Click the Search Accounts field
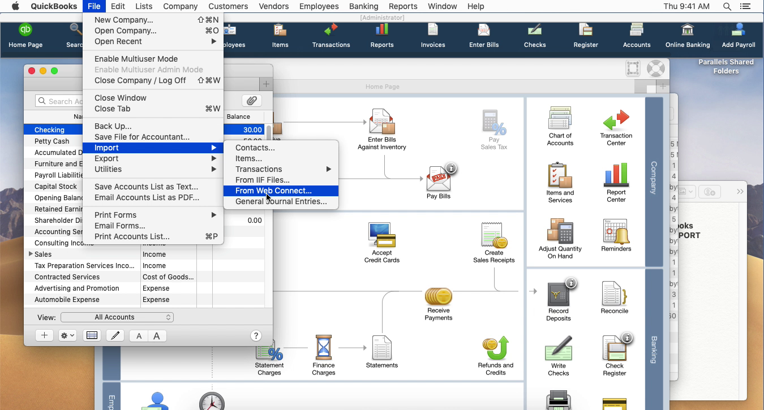764x410 pixels. tap(59, 101)
